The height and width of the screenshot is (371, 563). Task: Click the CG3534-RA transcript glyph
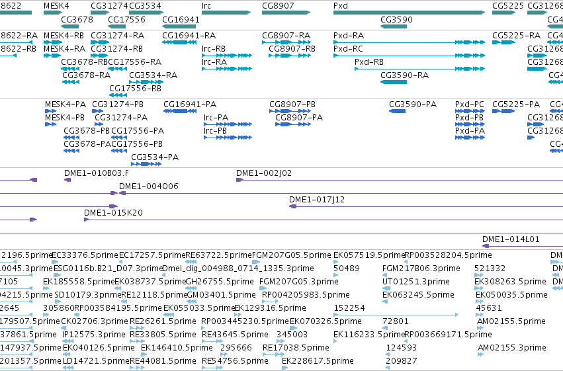pyautogui.click(x=146, y=82)
